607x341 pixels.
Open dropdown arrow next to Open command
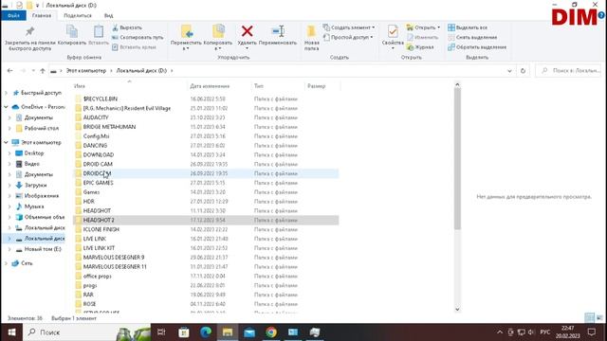coord(438,27)
